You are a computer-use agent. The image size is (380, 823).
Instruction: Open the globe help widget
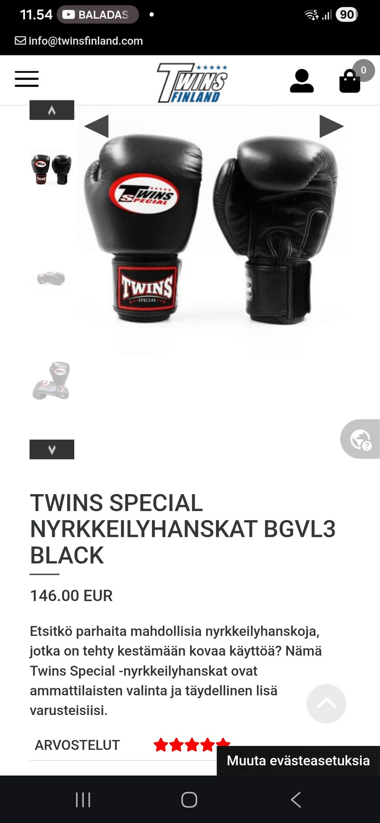360,439
